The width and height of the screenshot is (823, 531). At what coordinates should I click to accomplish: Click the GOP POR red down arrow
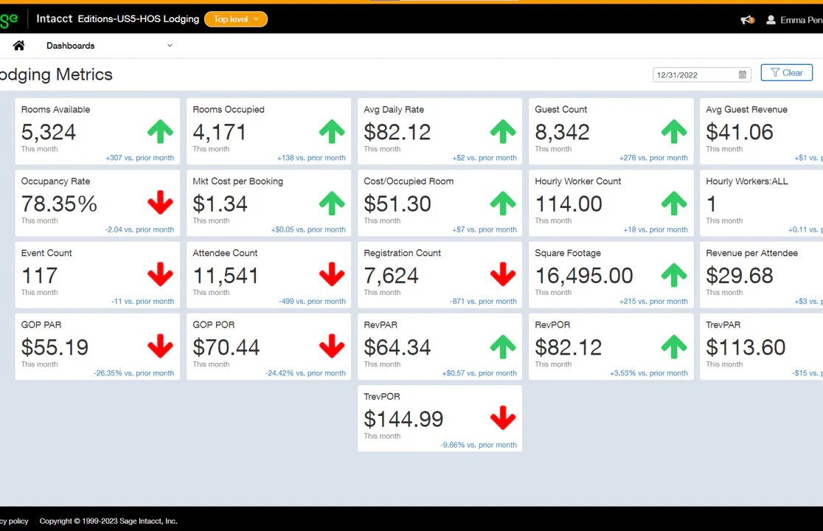point(332,347)
